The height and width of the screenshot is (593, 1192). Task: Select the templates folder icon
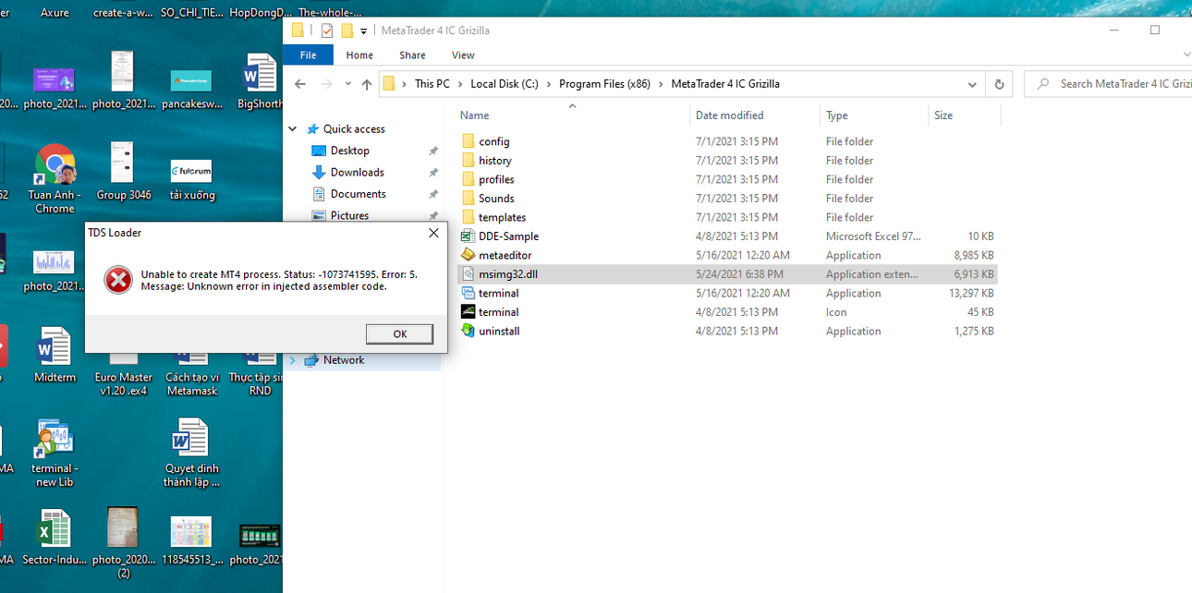click(468, 217)
